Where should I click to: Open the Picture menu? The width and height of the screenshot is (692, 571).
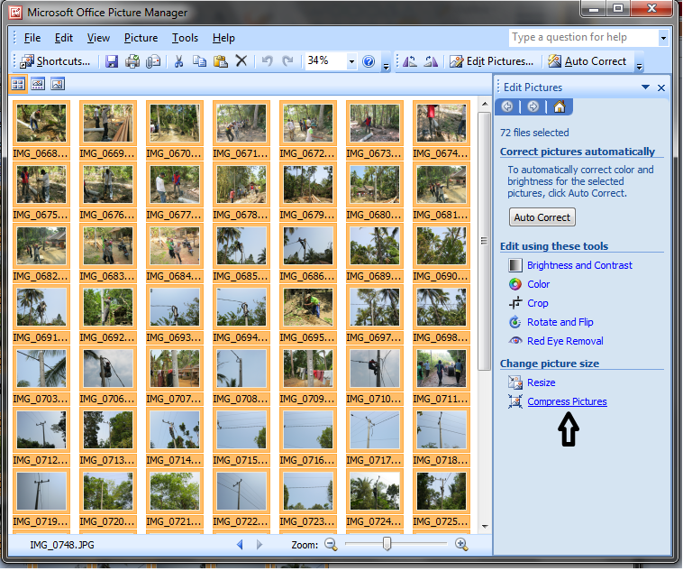(x=141, y=38)
